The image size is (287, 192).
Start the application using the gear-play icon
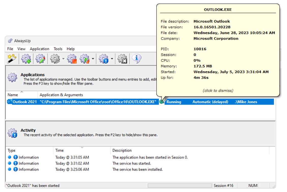tap(55, 59)
